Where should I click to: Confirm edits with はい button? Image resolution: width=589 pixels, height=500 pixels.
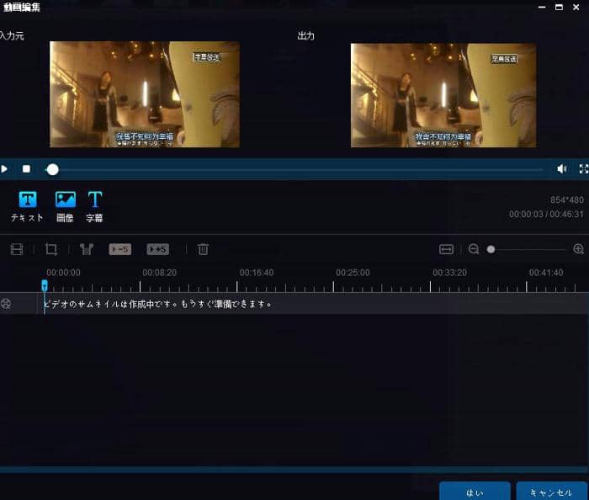[x=475, y=492]
